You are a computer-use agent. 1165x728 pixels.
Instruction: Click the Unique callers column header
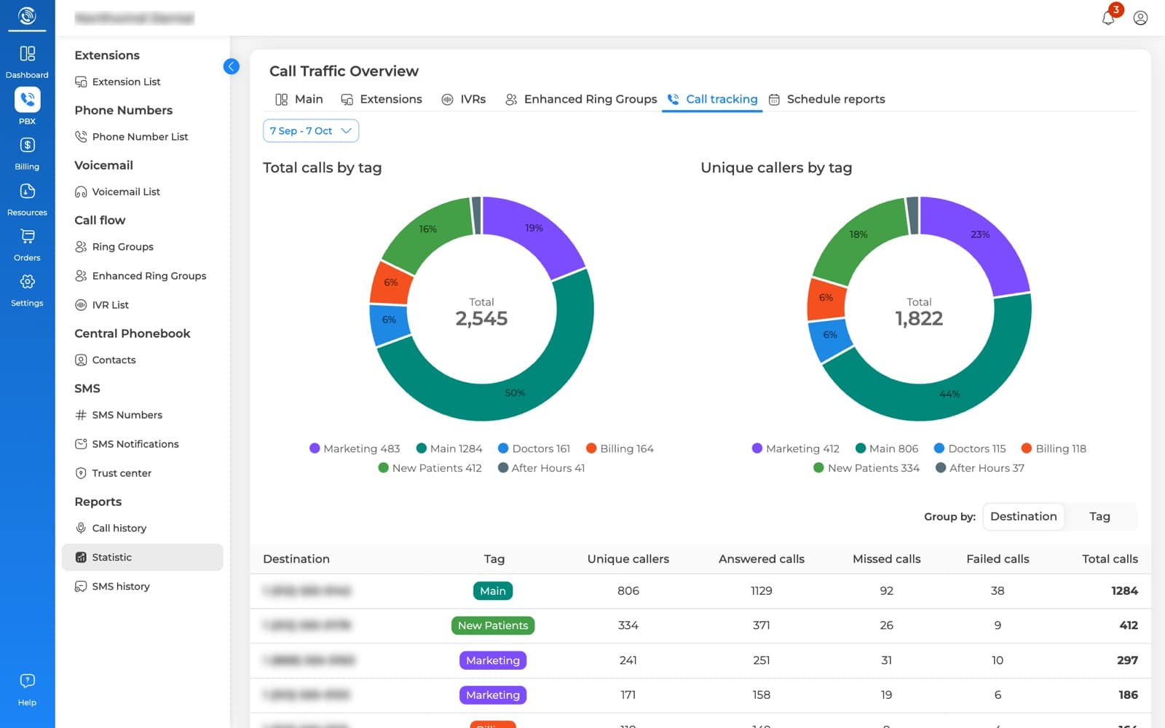pos(628,559)
